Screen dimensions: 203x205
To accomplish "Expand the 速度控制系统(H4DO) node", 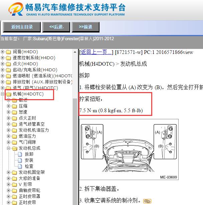I will click(x=2, y=58).
